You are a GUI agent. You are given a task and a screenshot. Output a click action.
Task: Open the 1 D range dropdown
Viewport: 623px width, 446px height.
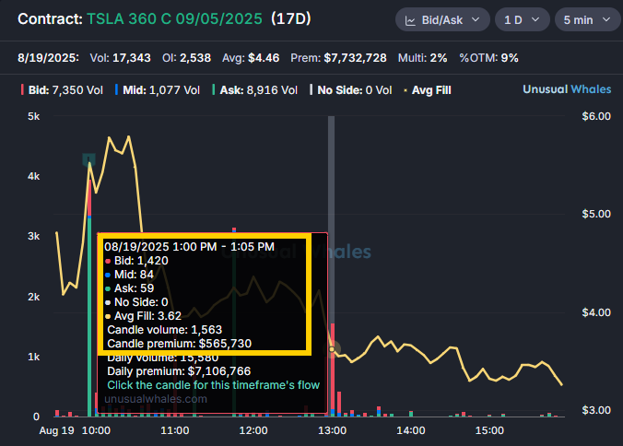(x=522, y=19)
